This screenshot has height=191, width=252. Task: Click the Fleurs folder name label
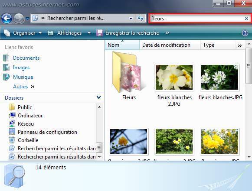[129, 97]
